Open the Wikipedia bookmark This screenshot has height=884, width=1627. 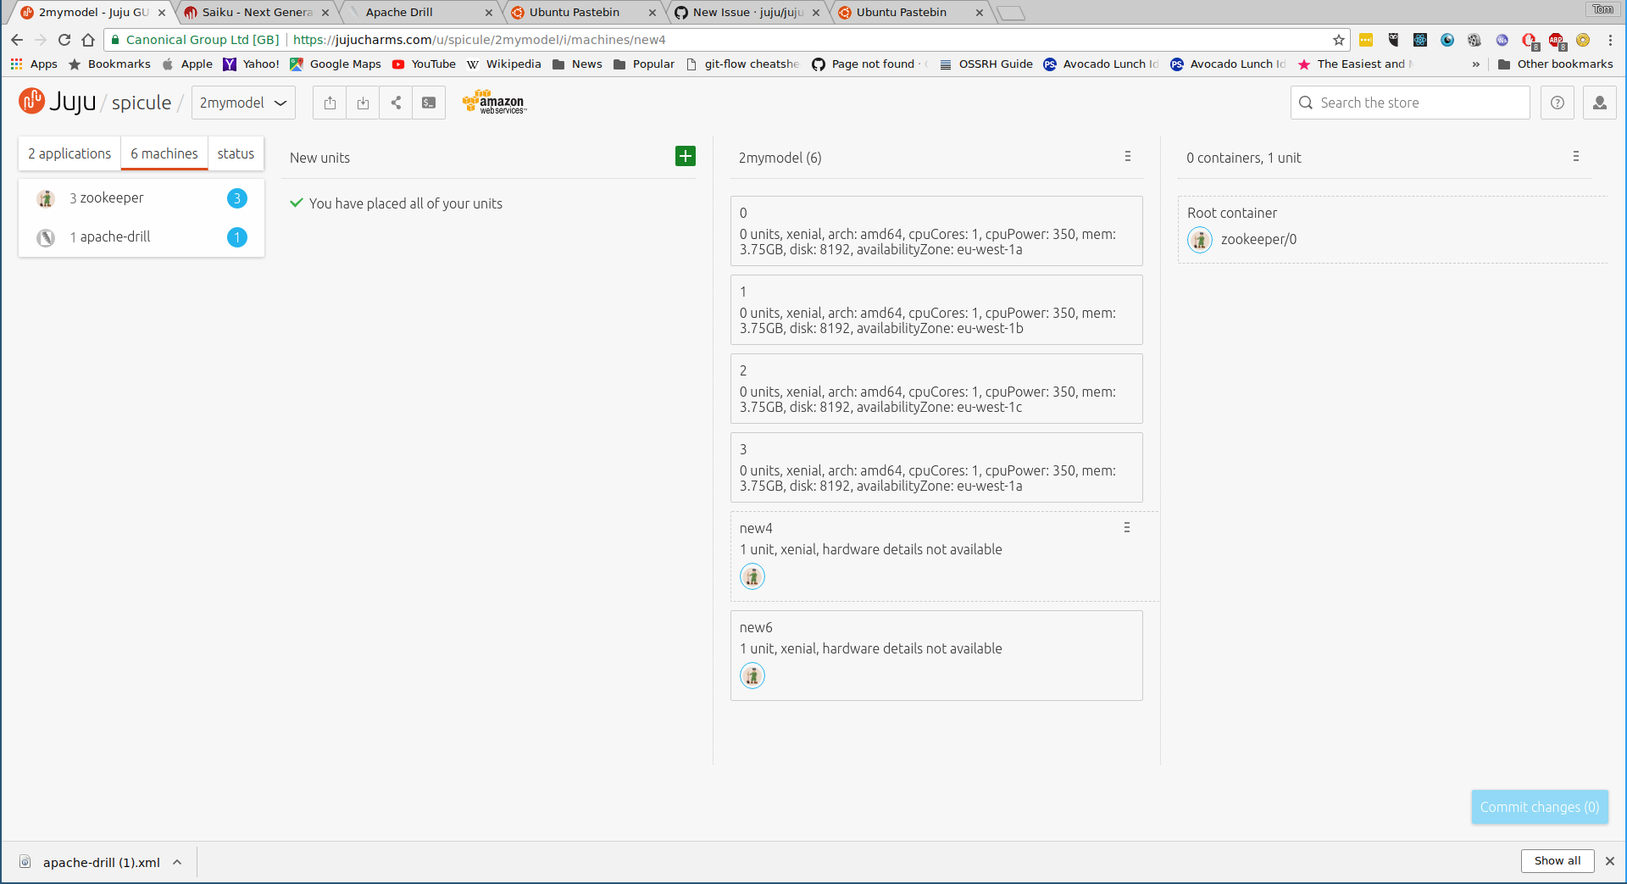[x=503, y=64]
